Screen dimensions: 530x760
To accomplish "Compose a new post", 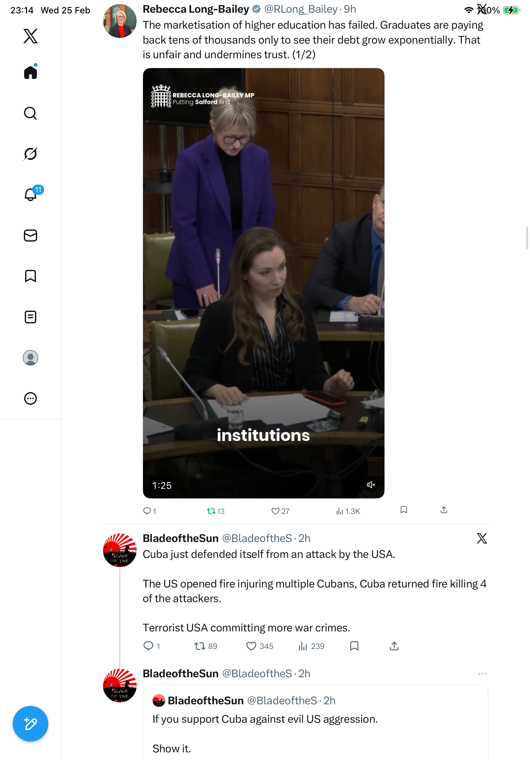I will pos(31,724).
